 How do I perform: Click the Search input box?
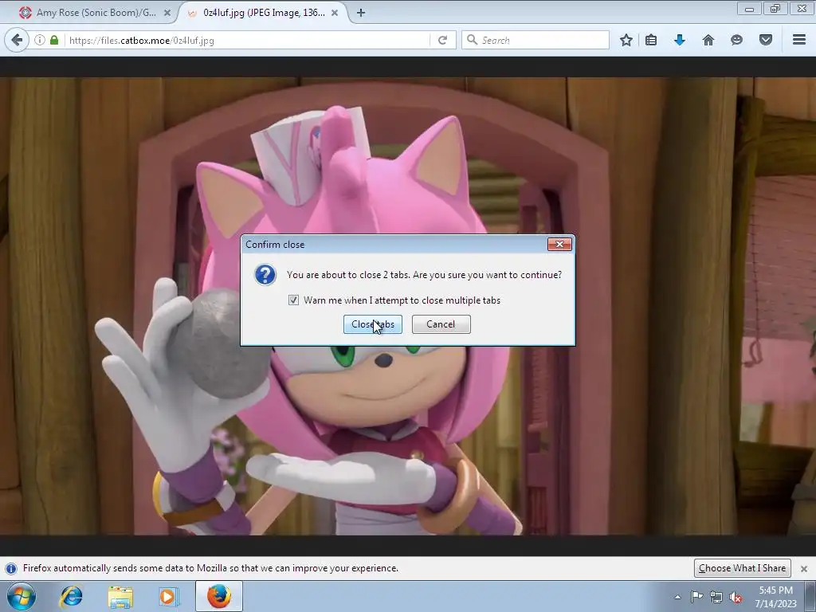pyautogui.click(x=535, y=40)
